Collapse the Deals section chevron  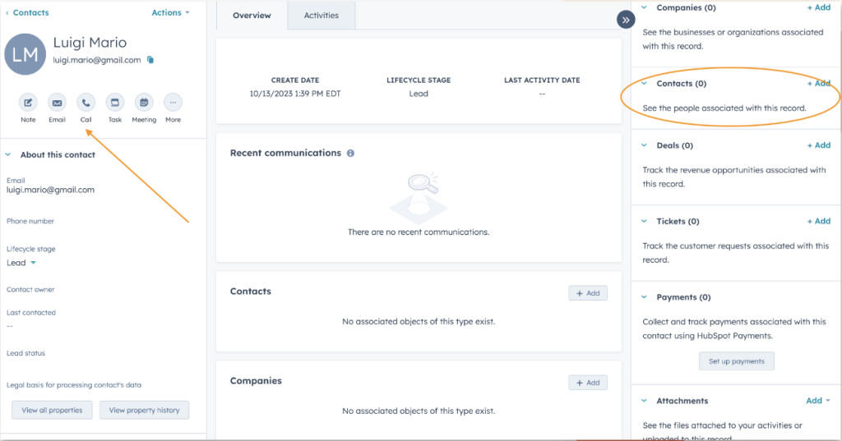645,145
